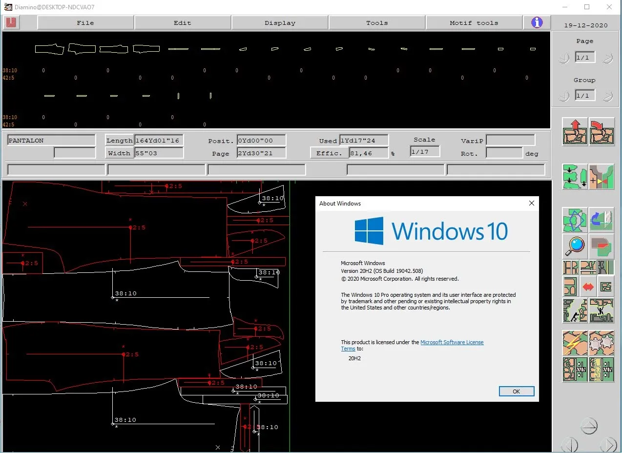
Task: Click the icon with red upward arrow
Action: (575, 132)
